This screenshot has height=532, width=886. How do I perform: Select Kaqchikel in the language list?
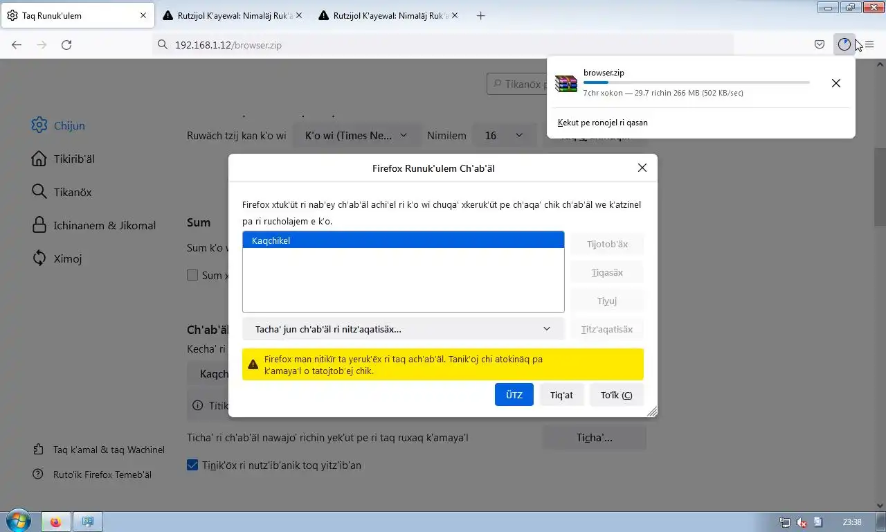point(403,240)
